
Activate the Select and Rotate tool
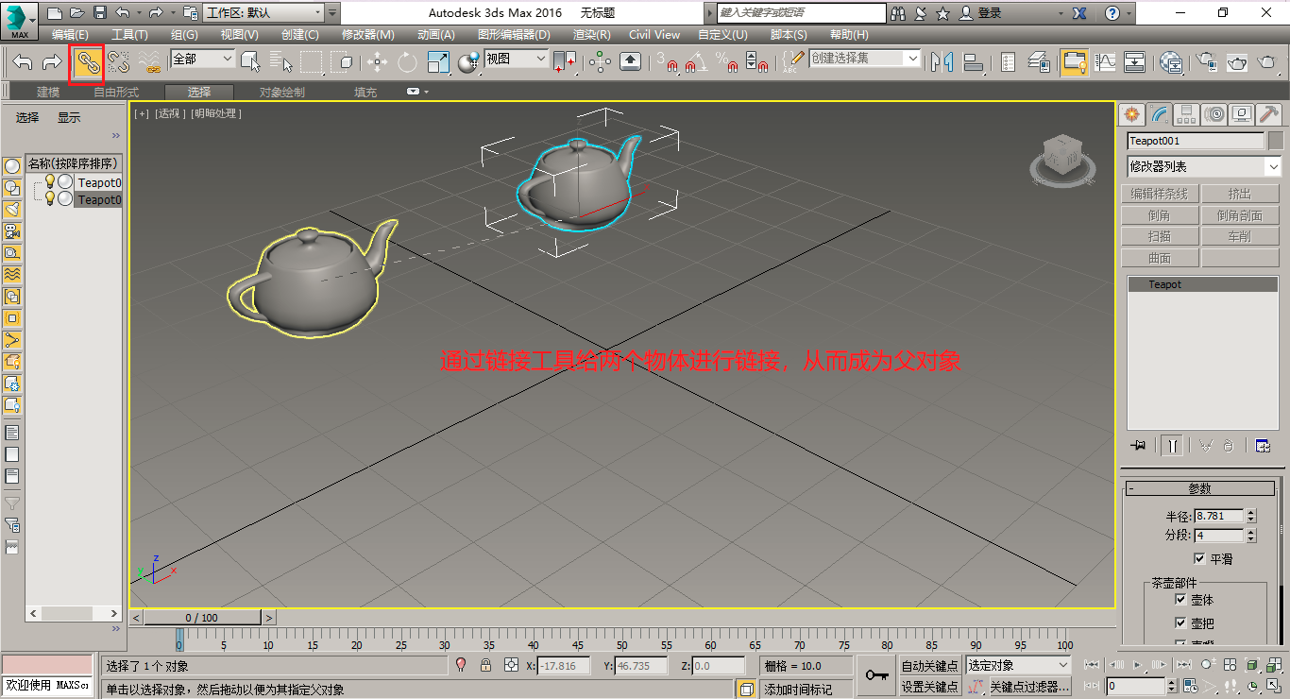tap(406, 62)
